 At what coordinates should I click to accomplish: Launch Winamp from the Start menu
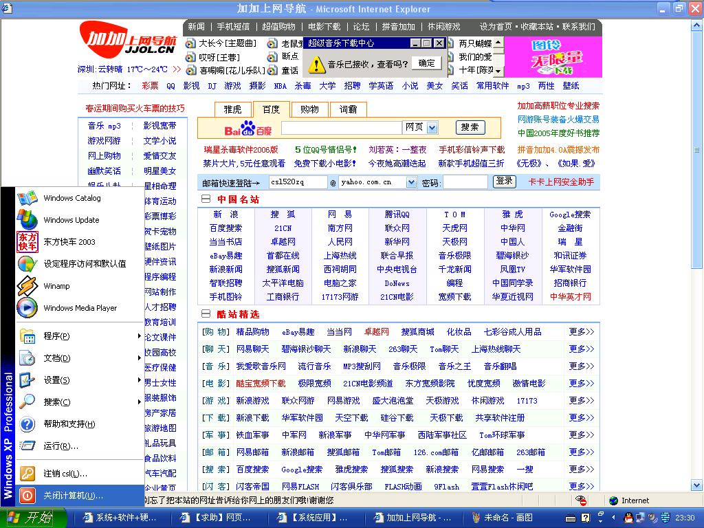[x=56, y=286]
